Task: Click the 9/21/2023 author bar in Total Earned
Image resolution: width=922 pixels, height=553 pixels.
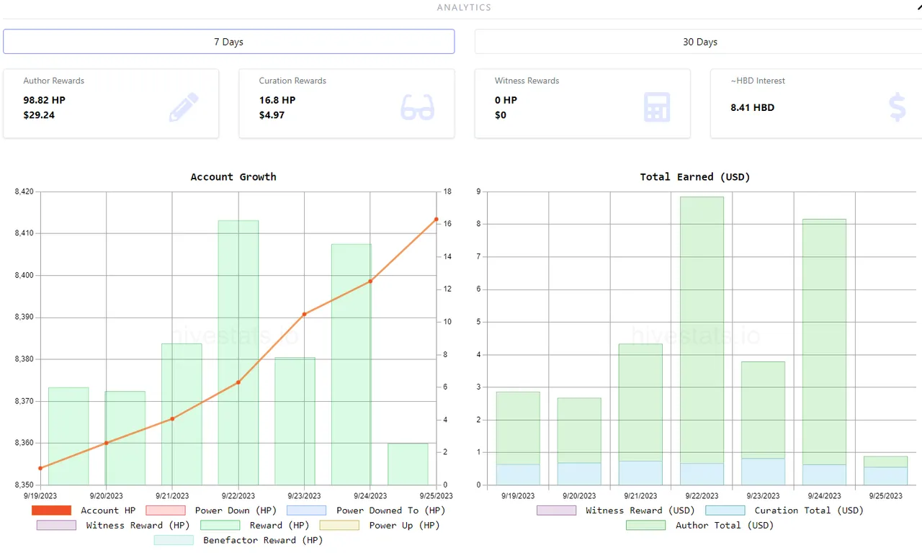Action: click(x=640, y=403)
